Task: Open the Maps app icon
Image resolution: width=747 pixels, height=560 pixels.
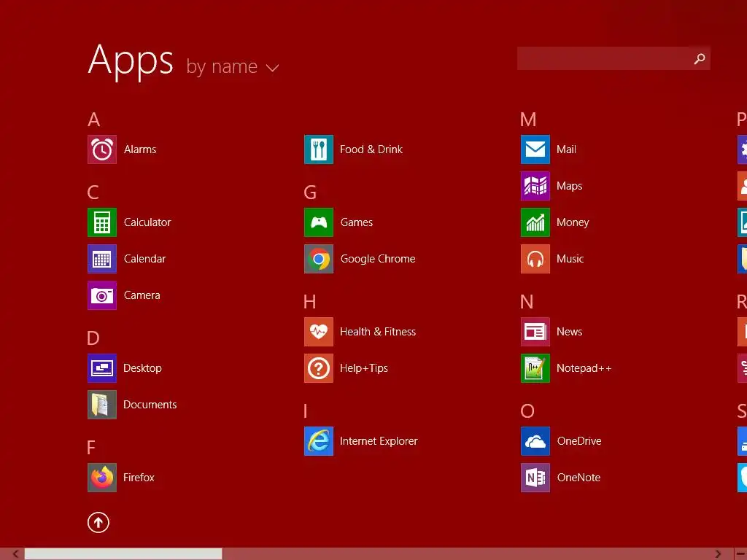Action: [535, 186]
